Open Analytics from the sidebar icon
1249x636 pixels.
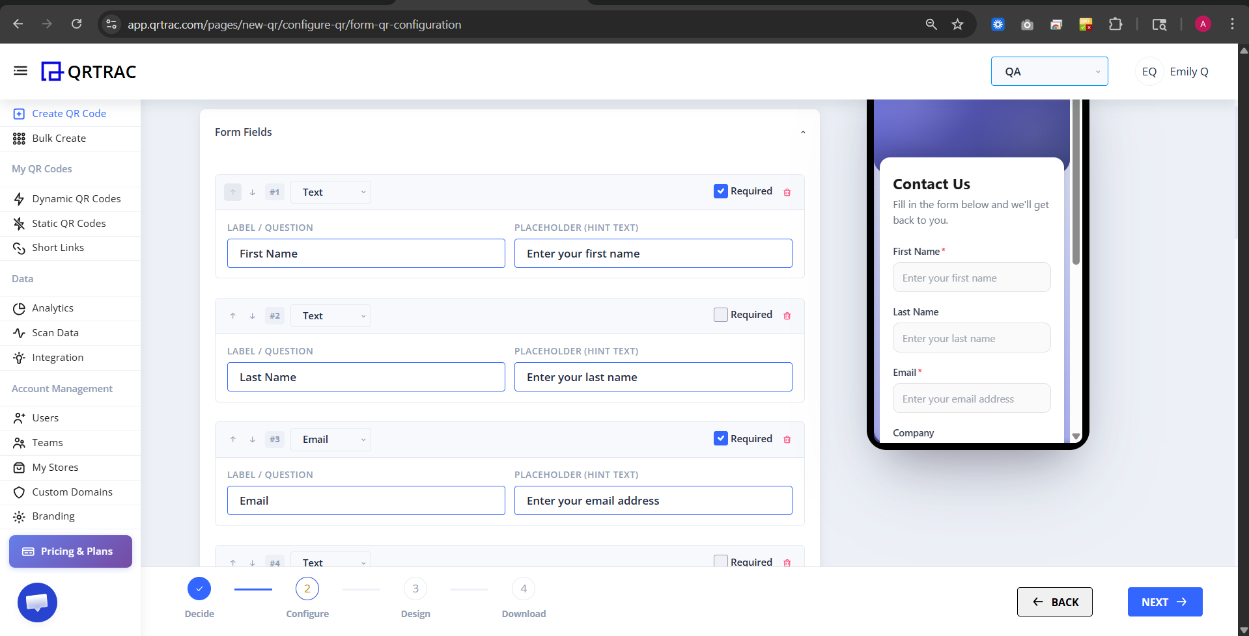pos(20,308)
